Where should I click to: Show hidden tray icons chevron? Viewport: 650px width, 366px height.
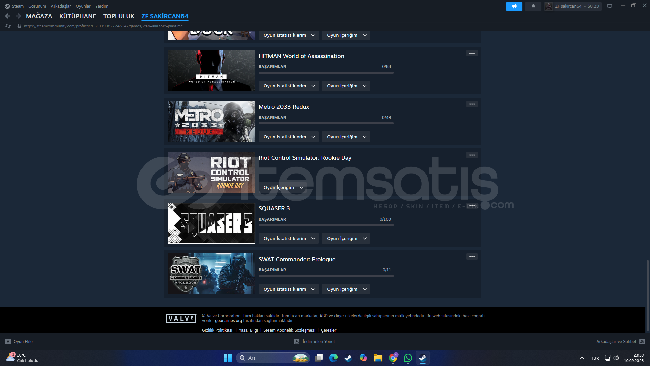[x=582, y=358]
